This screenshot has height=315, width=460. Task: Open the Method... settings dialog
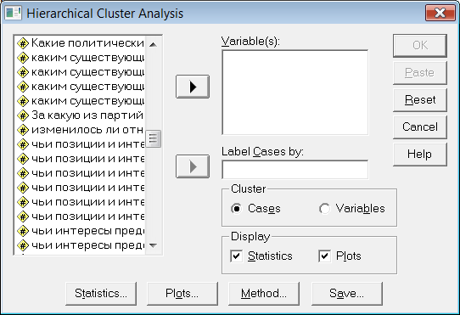[264, 294]
